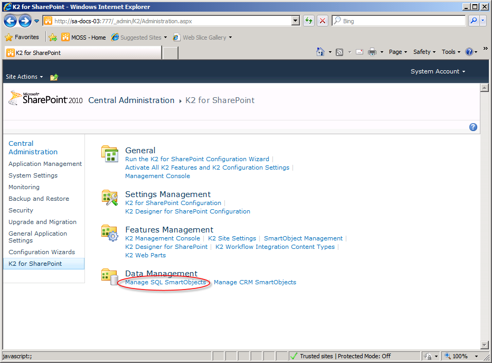
Task: Select the K2 for SharePoint browser tab
Action: [x=83, y=53]
